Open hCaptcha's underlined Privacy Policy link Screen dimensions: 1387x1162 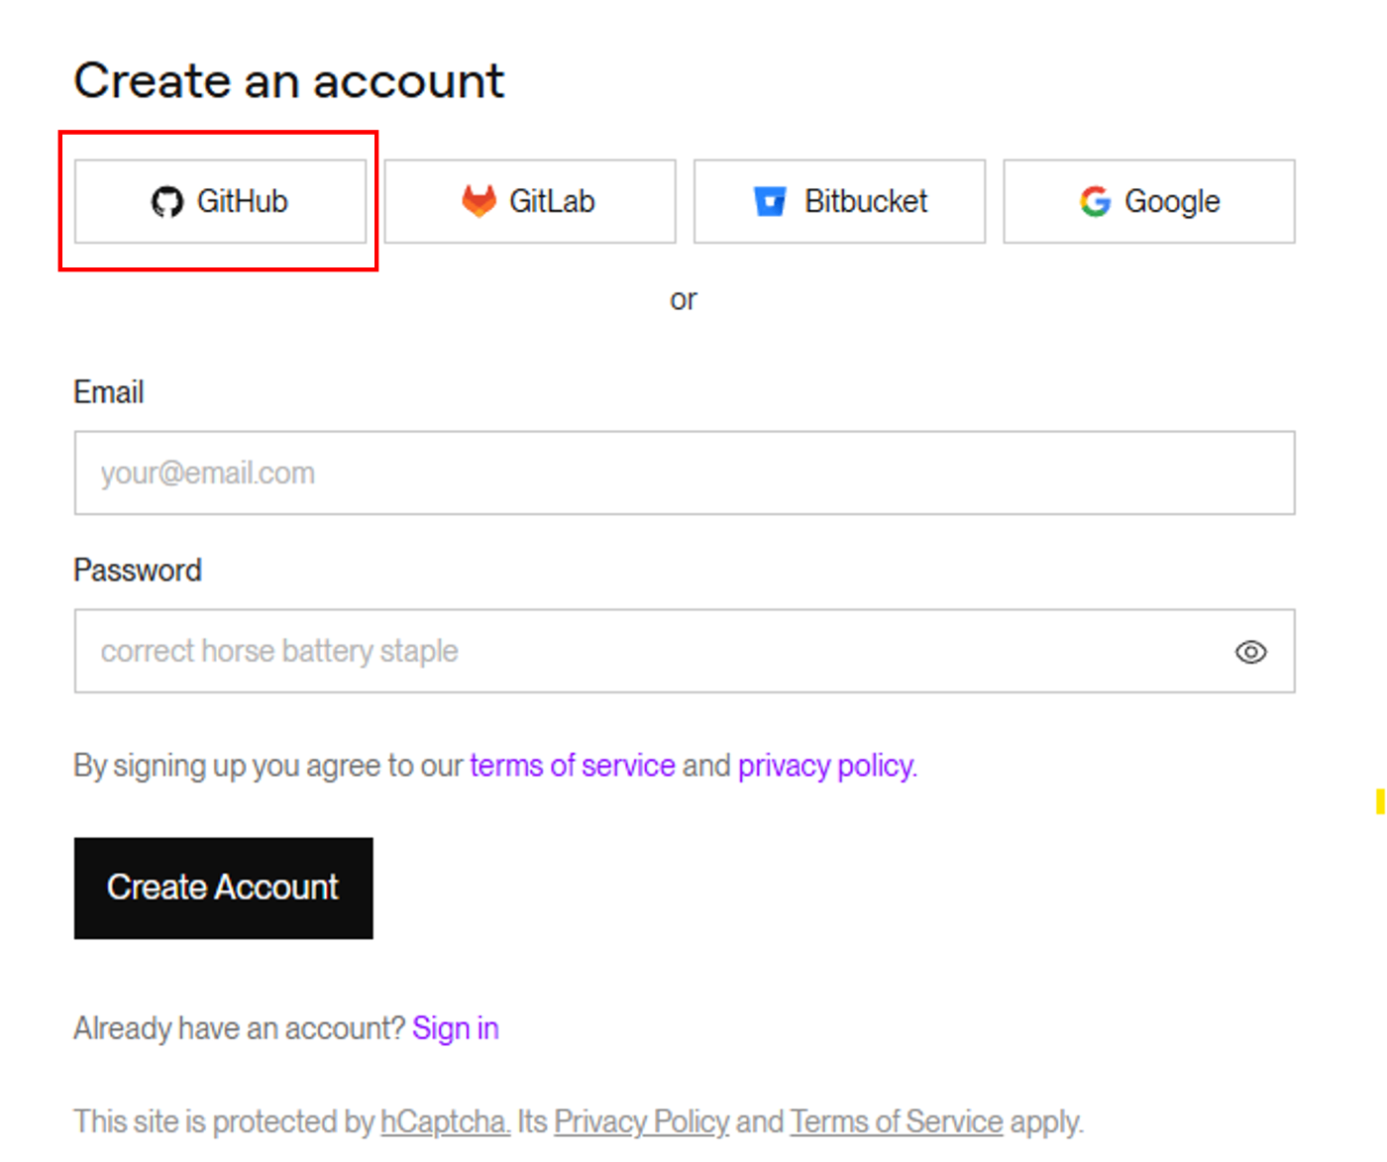point(641,1121)
